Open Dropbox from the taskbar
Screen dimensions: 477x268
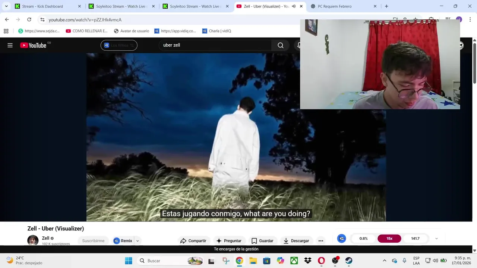coord(308,261)
